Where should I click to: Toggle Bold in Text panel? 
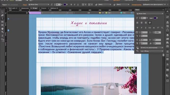pos(137,28)
